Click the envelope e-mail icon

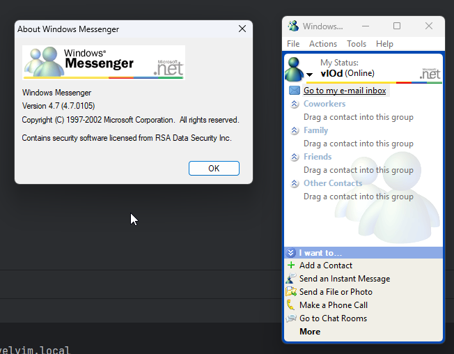click(295, 91)
